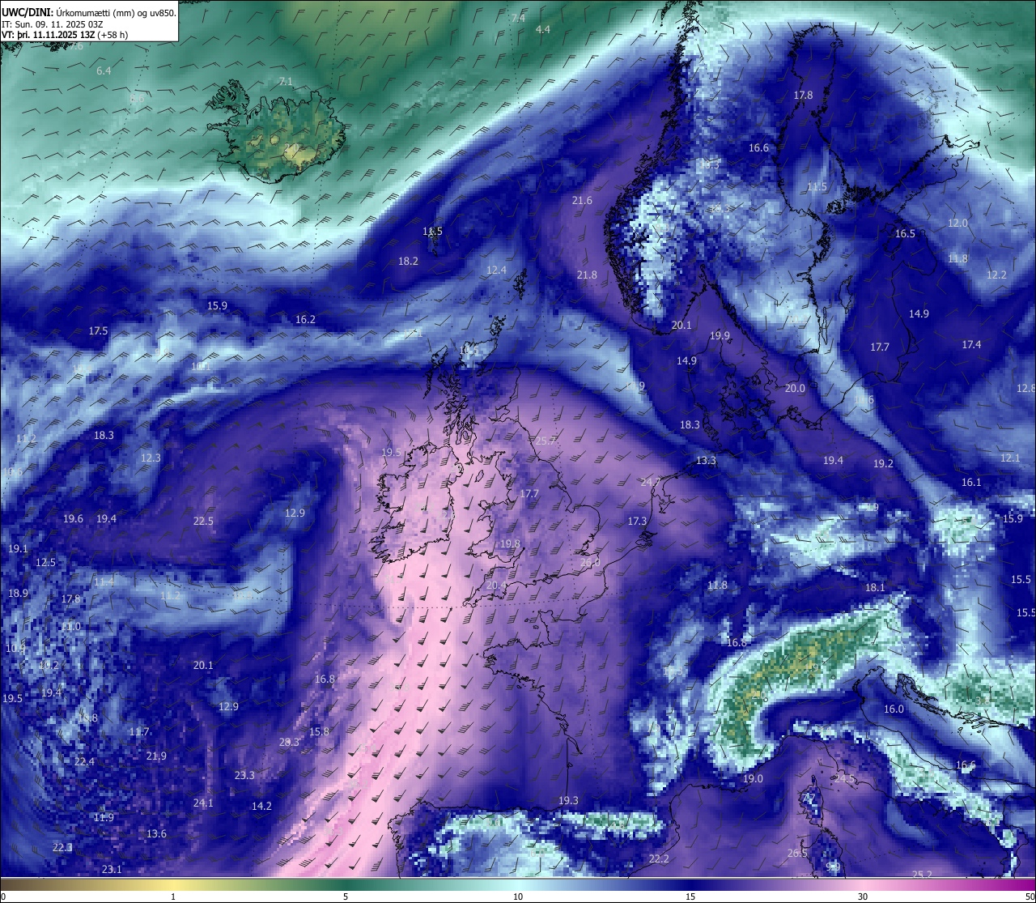This screenshot has width=1036, height=903.
Task: Click the 18.2 value south of Iceland
Action: pyautogui.click(x=408, y=262)
